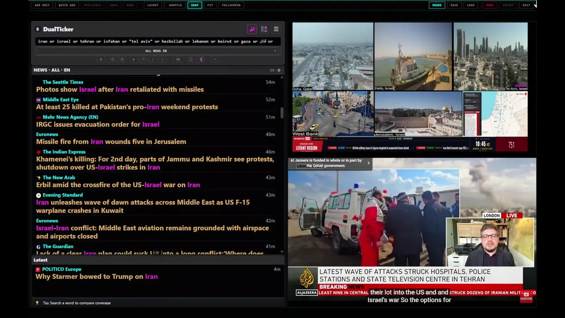565x318 pixels.
Task: Click the magenta key icon in DualTicker header
Action: pos(252,29)
